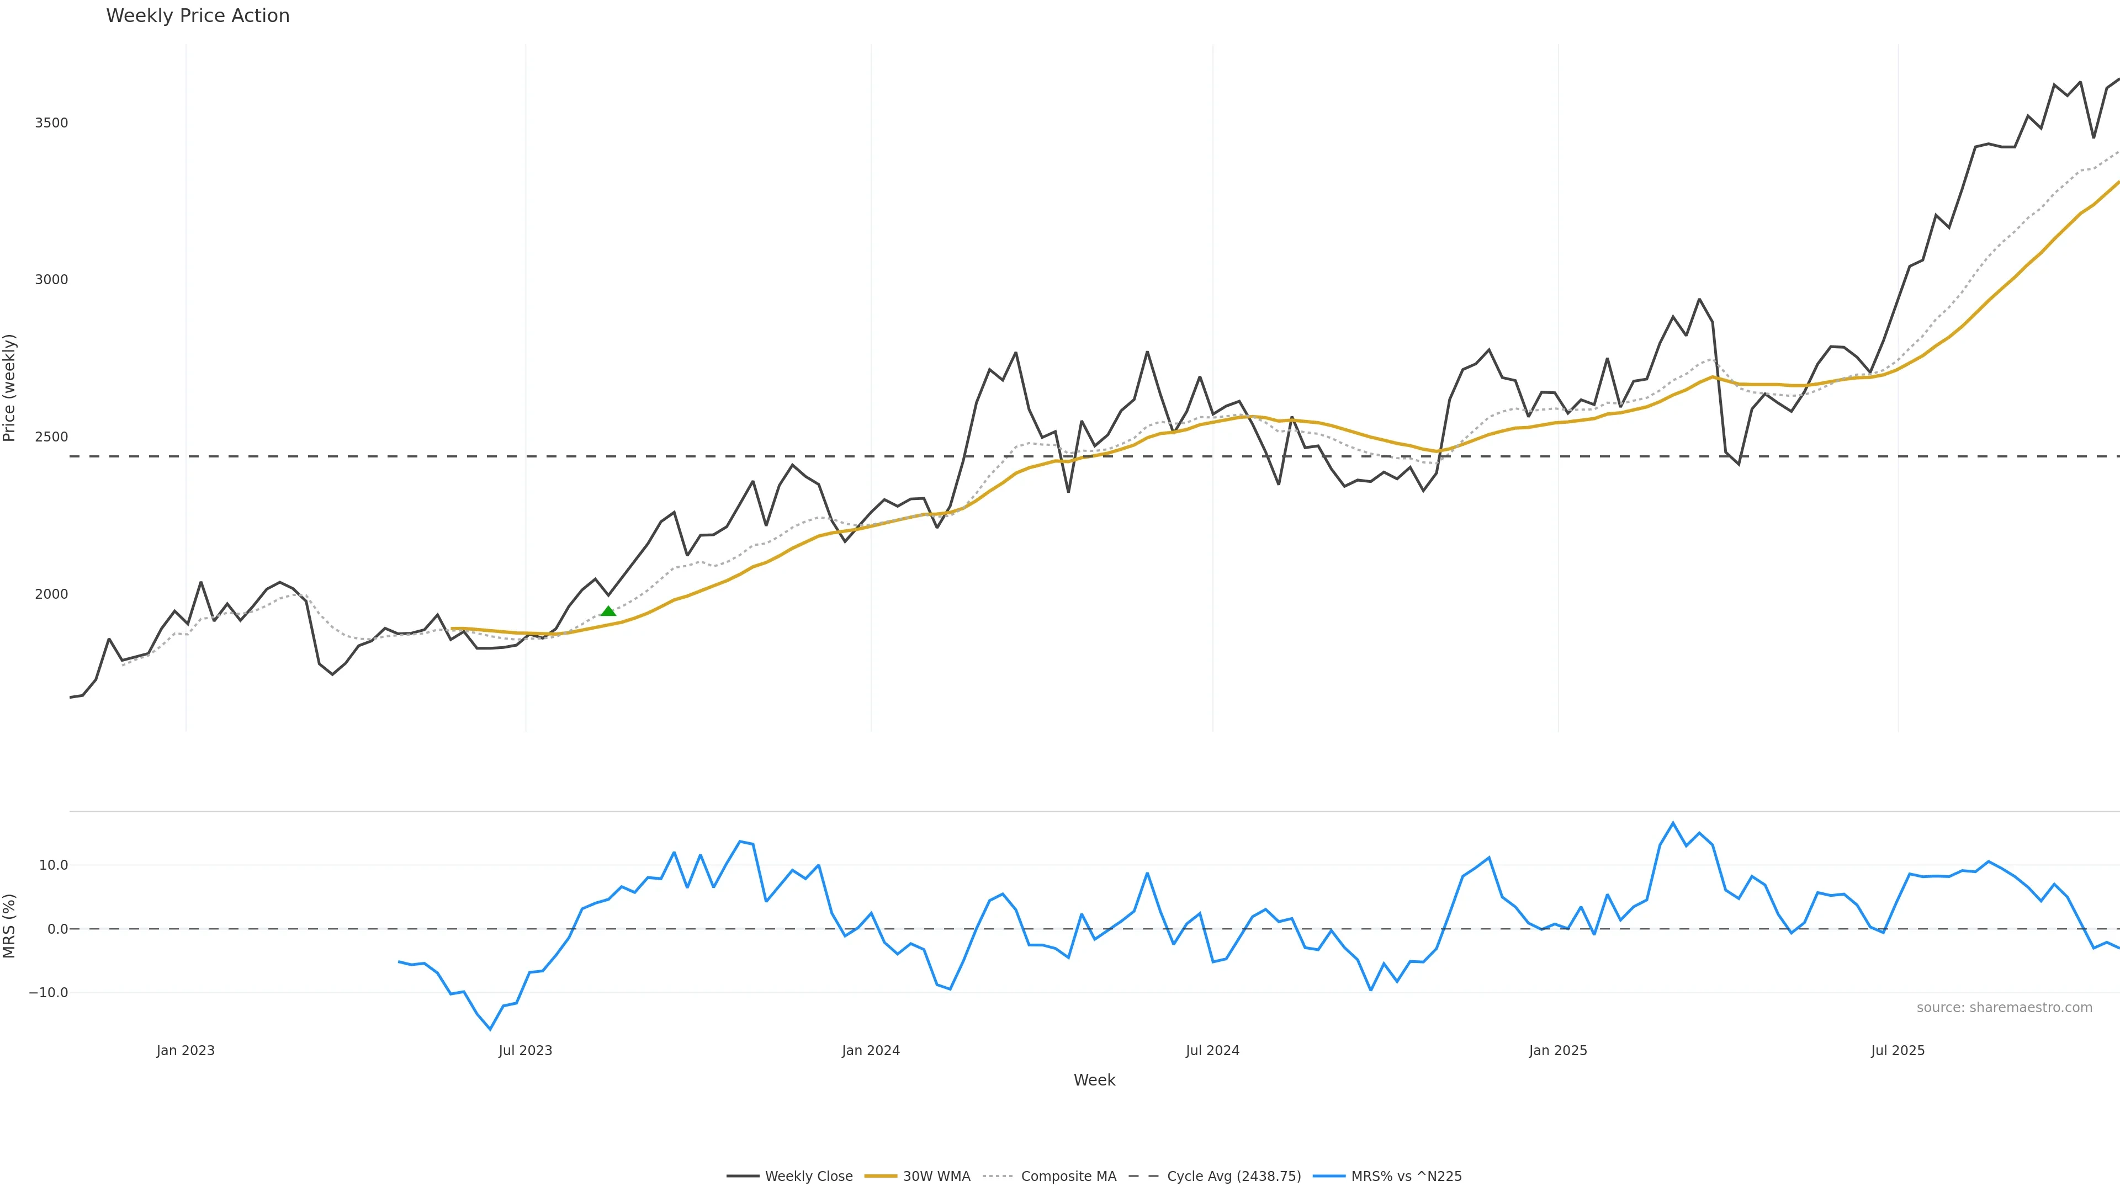
Task: Toggle Composite MA legend label
Action: [1068, 1177]
